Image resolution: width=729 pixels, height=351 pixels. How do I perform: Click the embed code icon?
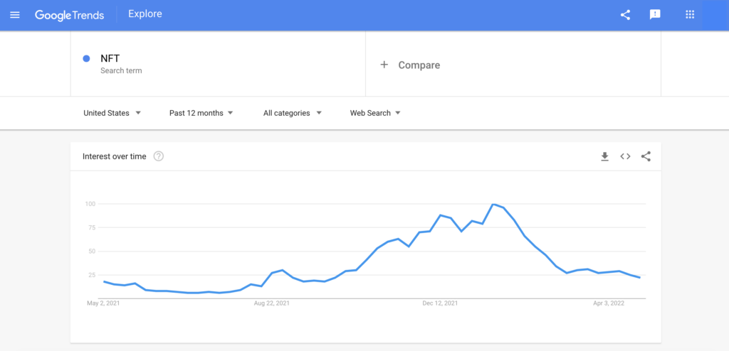point(625,156)
